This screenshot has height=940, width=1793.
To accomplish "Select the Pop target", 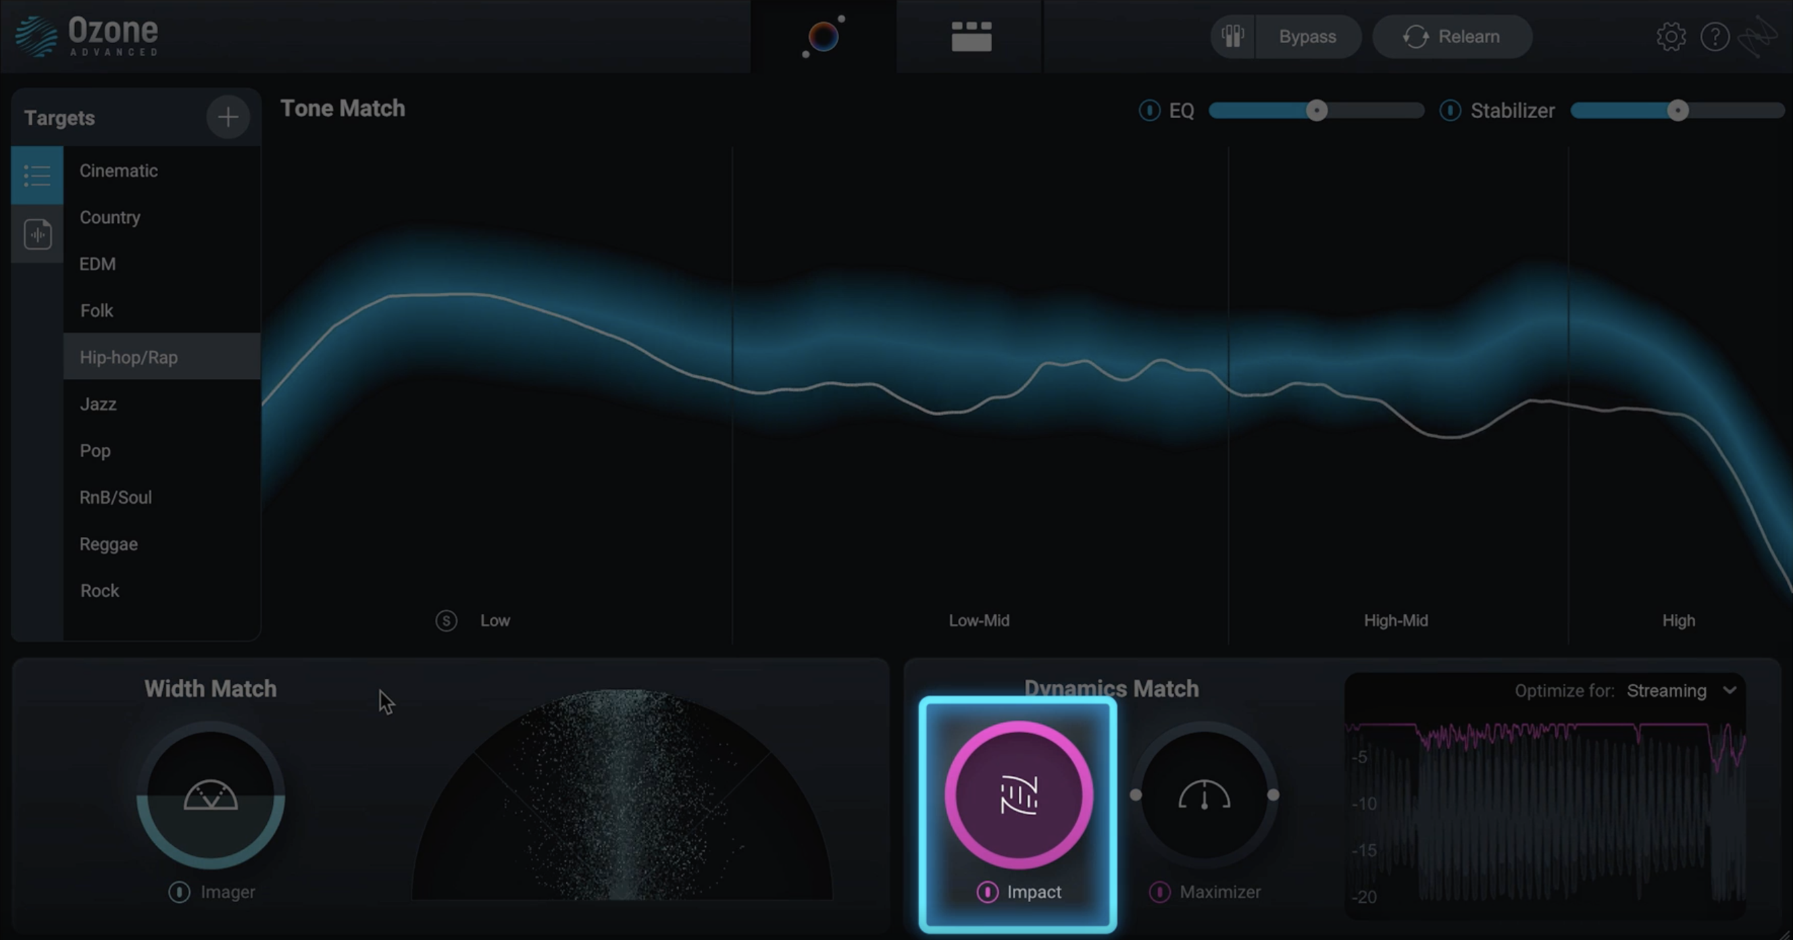I will click(161, 450).
